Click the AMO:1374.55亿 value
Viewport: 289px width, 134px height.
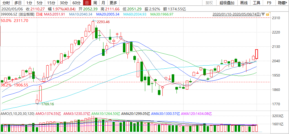pos(48,114)
